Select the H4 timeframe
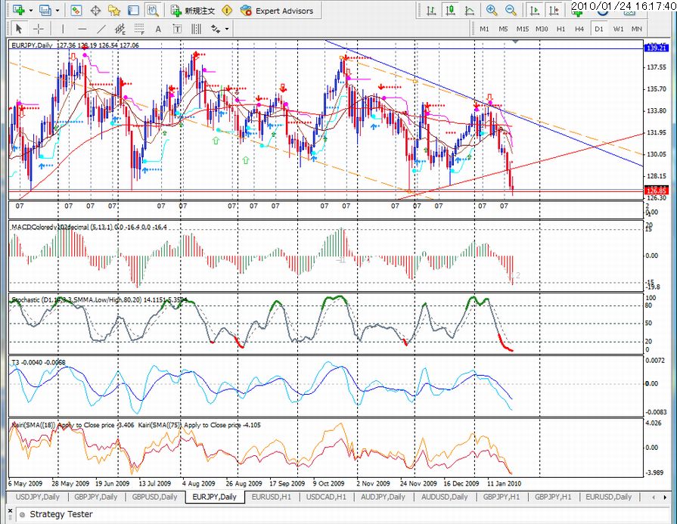The width and height of the screenshot is (677, 524). coord(579,29)
